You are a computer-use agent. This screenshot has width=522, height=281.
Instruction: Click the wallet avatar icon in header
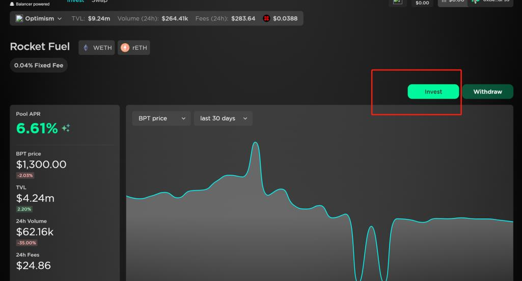click(476, 2)
